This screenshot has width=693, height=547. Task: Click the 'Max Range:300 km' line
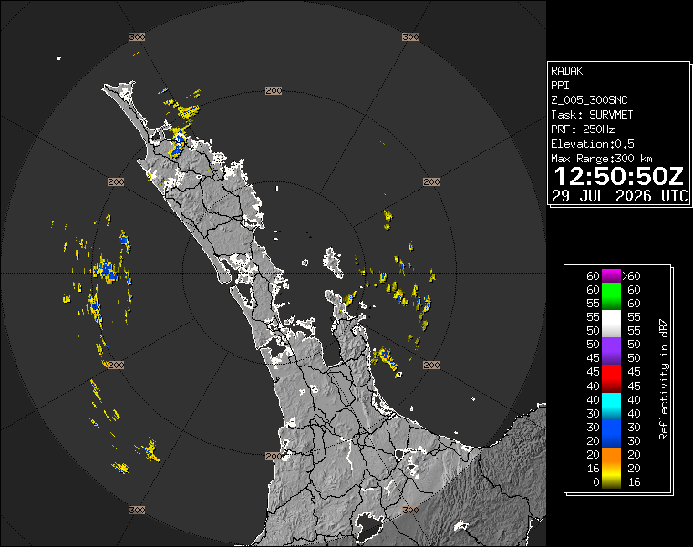click(x=602, y=159)
